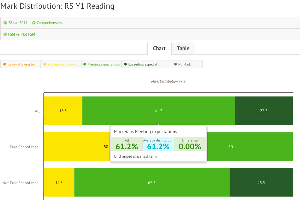Click the Not Free School Meal axis label
Image resolution: width=300 pixels, height=204 pixels.
click(x=21, y=183)
